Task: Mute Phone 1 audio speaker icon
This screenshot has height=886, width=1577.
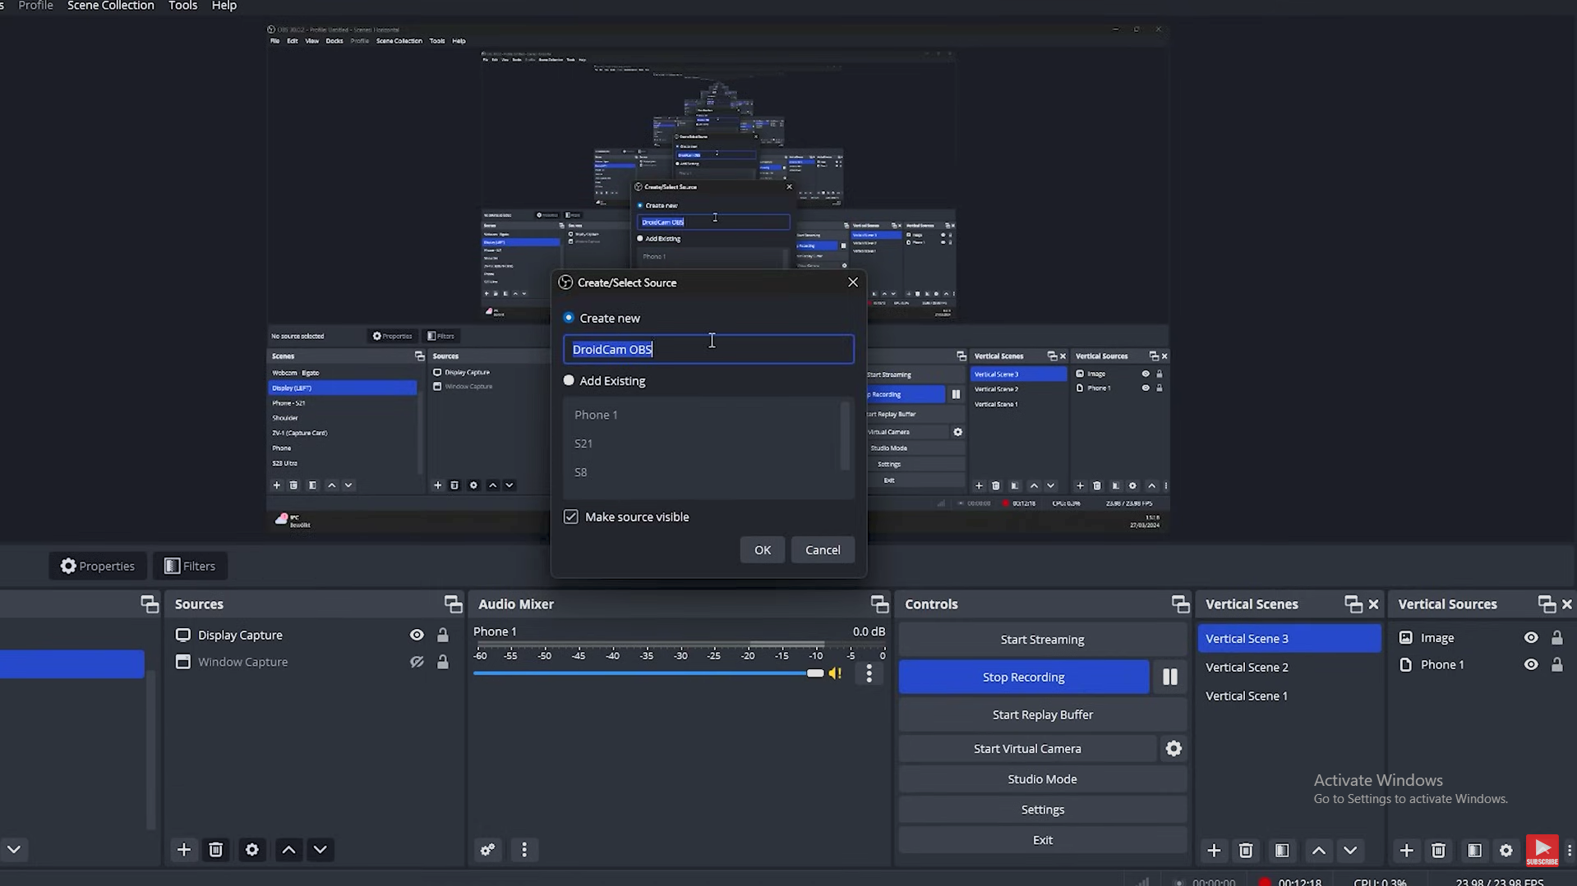Action: click(836, 673)
